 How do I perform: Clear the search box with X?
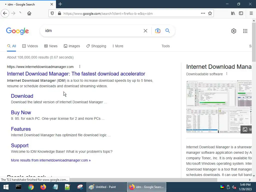click(x=145, y=31)
